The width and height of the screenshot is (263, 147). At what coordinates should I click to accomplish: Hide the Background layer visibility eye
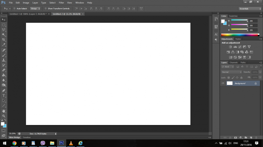coord(223,83)
